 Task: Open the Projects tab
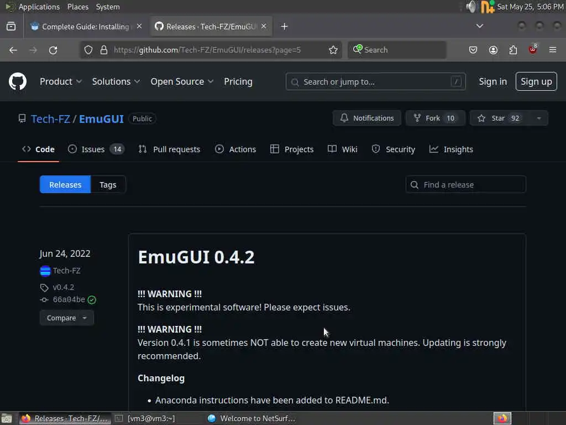point(292,149)
